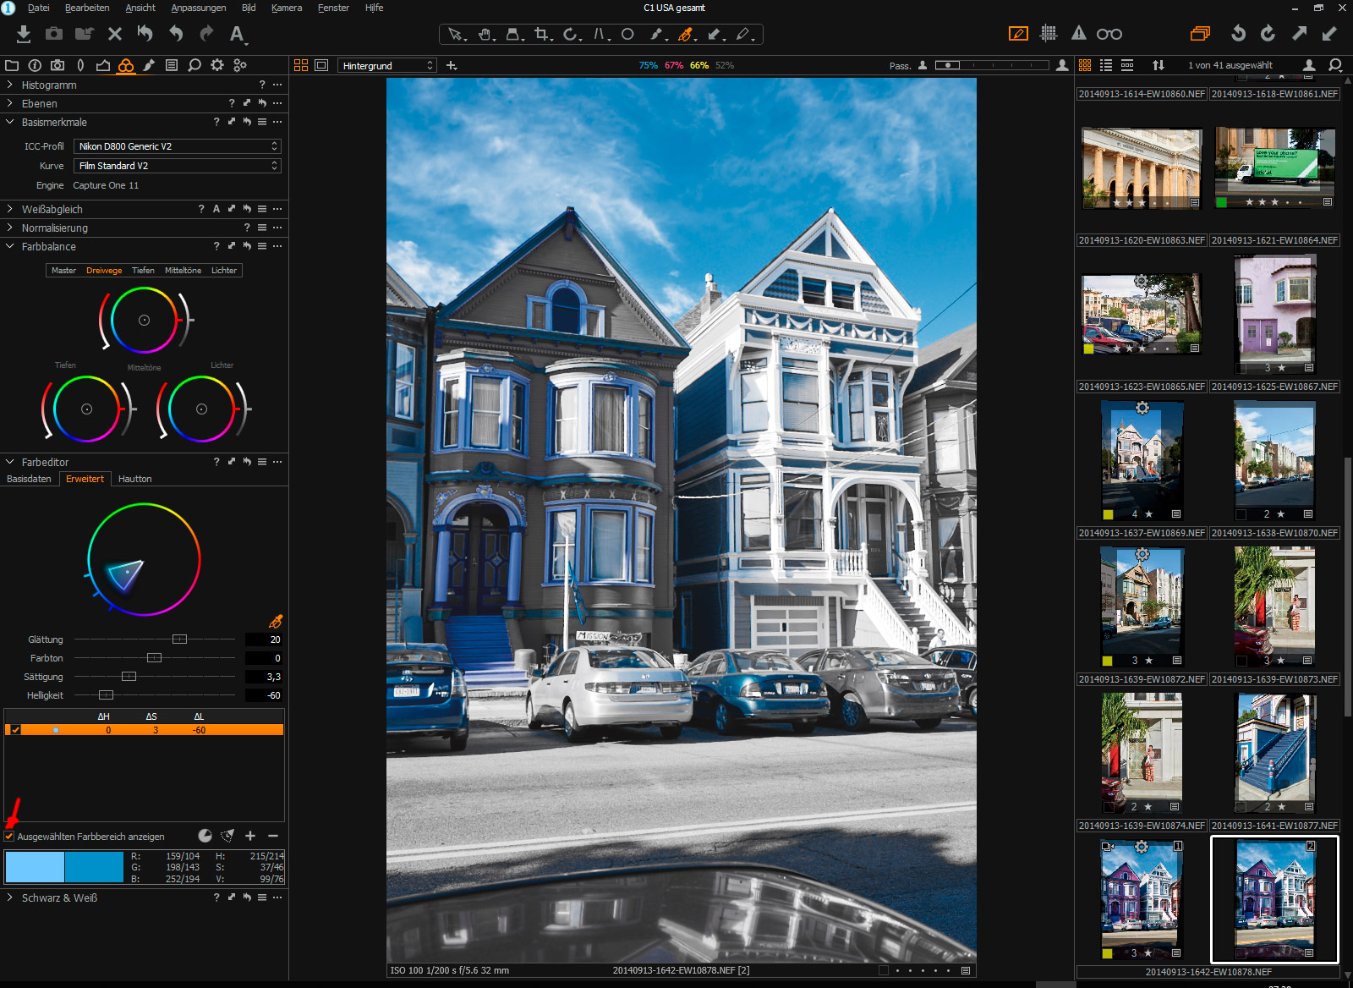
Task: Click the plus icon to add color range
Action: click(x=250, y=836)
